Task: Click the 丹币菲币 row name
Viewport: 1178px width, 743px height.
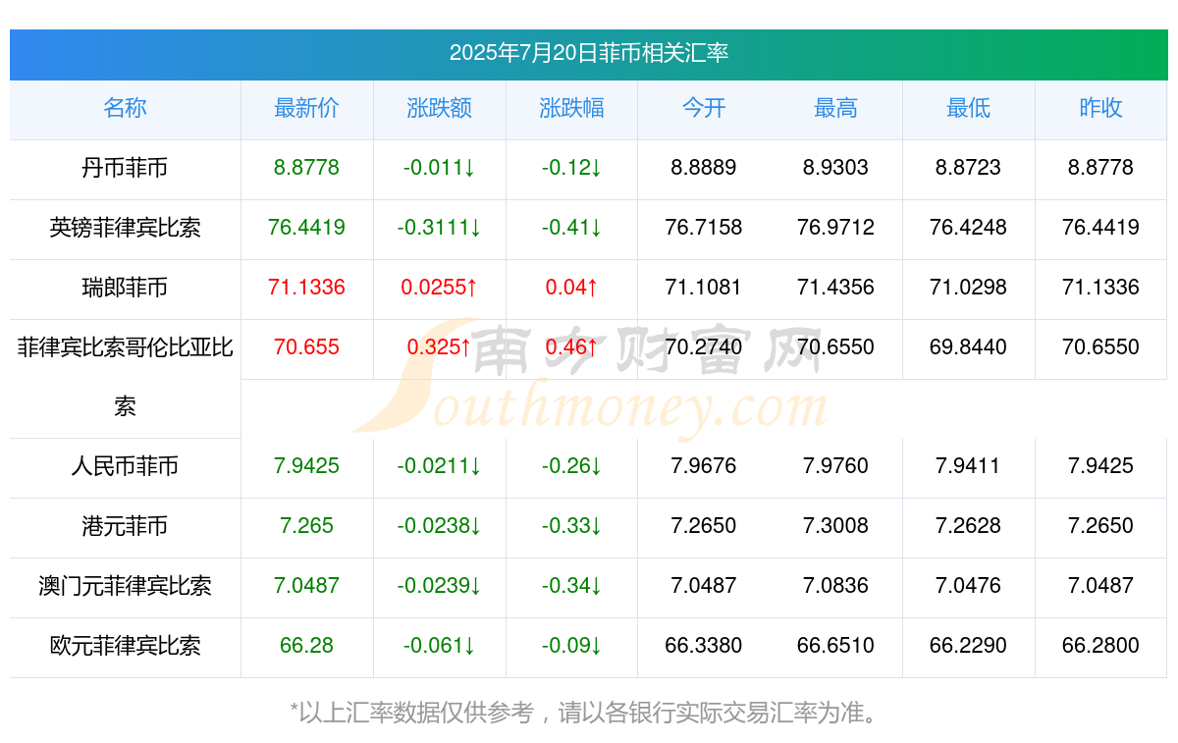Action: [x=125, y=168]
